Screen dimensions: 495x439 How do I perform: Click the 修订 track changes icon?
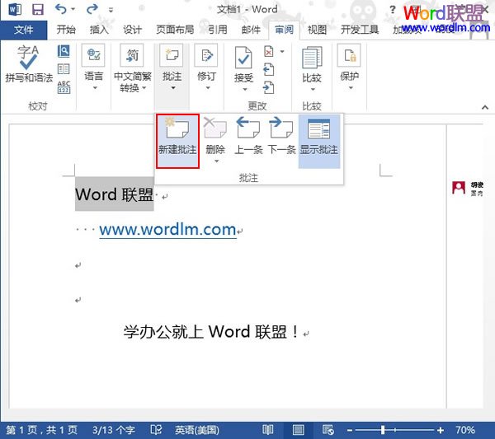tap(206, 55)
